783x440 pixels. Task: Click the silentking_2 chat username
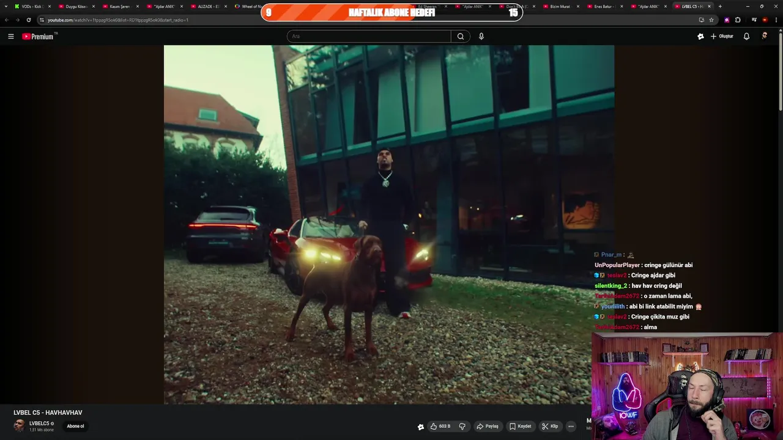[611, 286]
